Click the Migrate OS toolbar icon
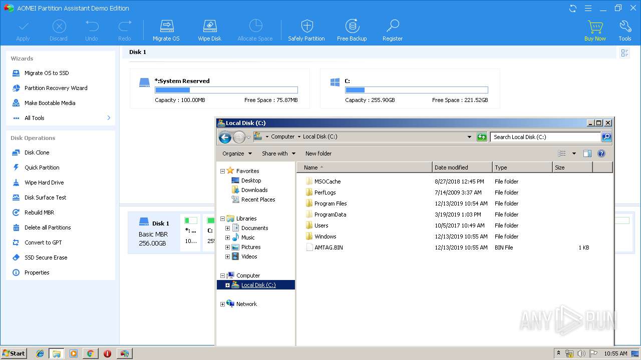641x360 pixels. click(x=166, y=30)
